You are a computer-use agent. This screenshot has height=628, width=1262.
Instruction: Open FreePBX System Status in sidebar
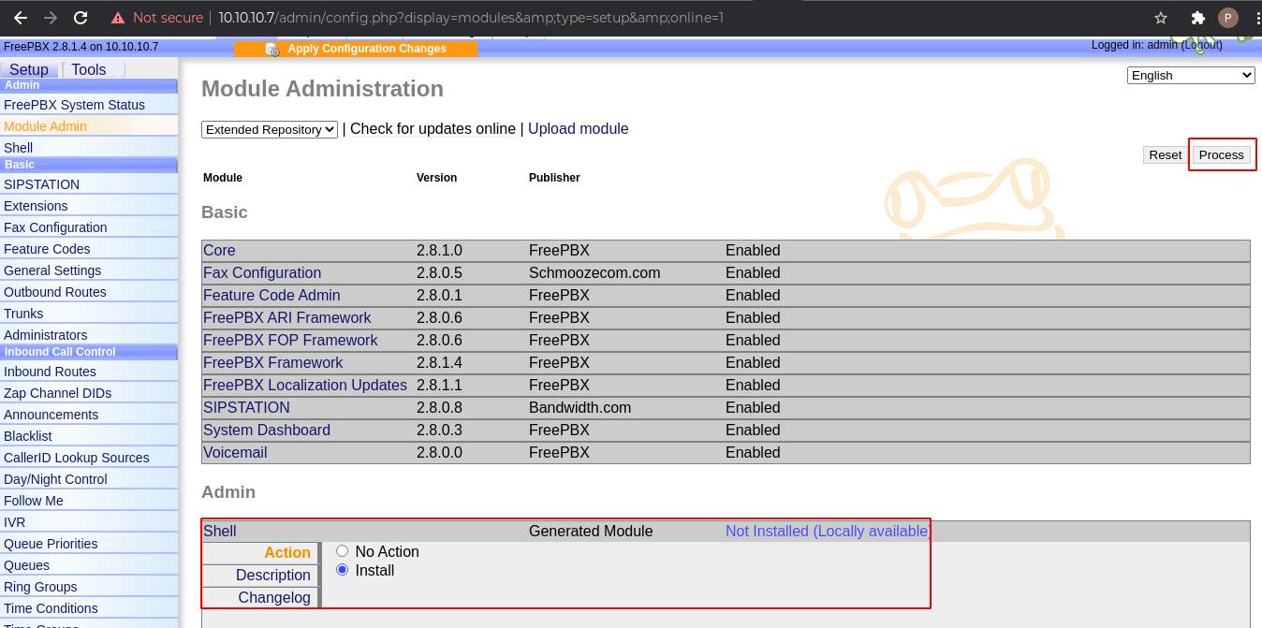(88, 105)
